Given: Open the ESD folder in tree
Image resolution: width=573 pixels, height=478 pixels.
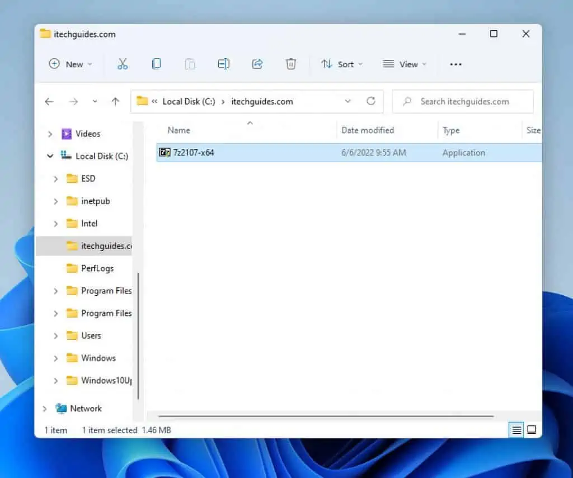Looking at the screenshot, I should [88, 178].
